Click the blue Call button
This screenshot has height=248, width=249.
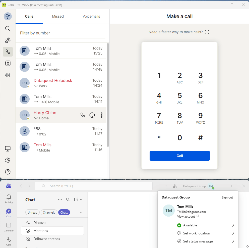pos(180,156)
